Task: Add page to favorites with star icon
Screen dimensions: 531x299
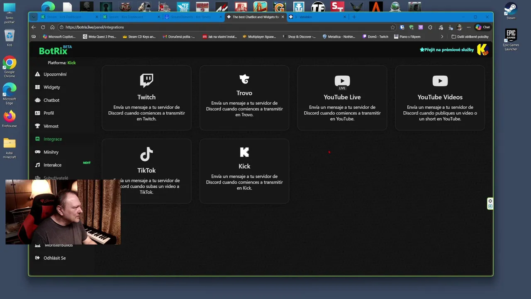Action: [392, 27]
